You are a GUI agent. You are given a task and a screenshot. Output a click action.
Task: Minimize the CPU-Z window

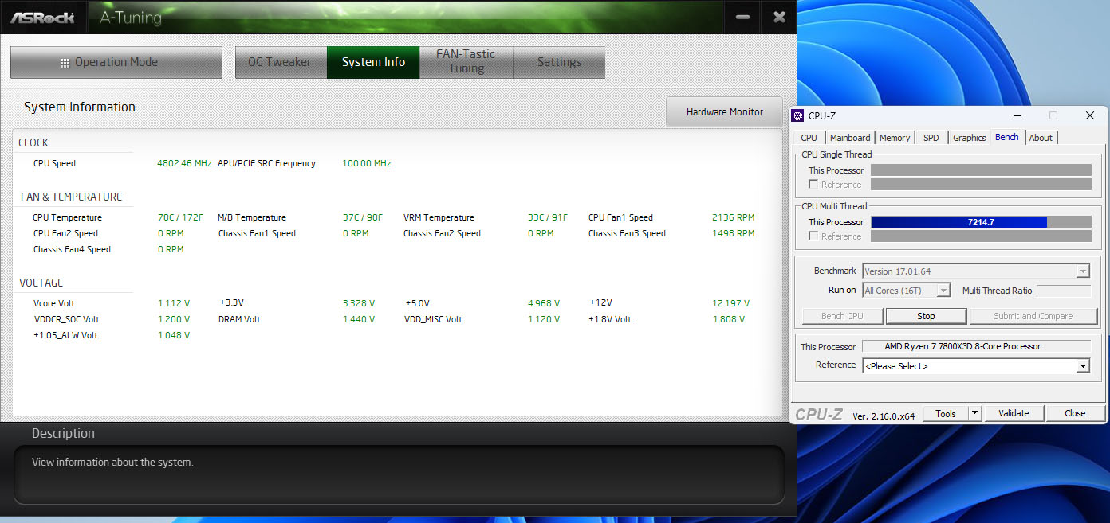(1017, 115)
